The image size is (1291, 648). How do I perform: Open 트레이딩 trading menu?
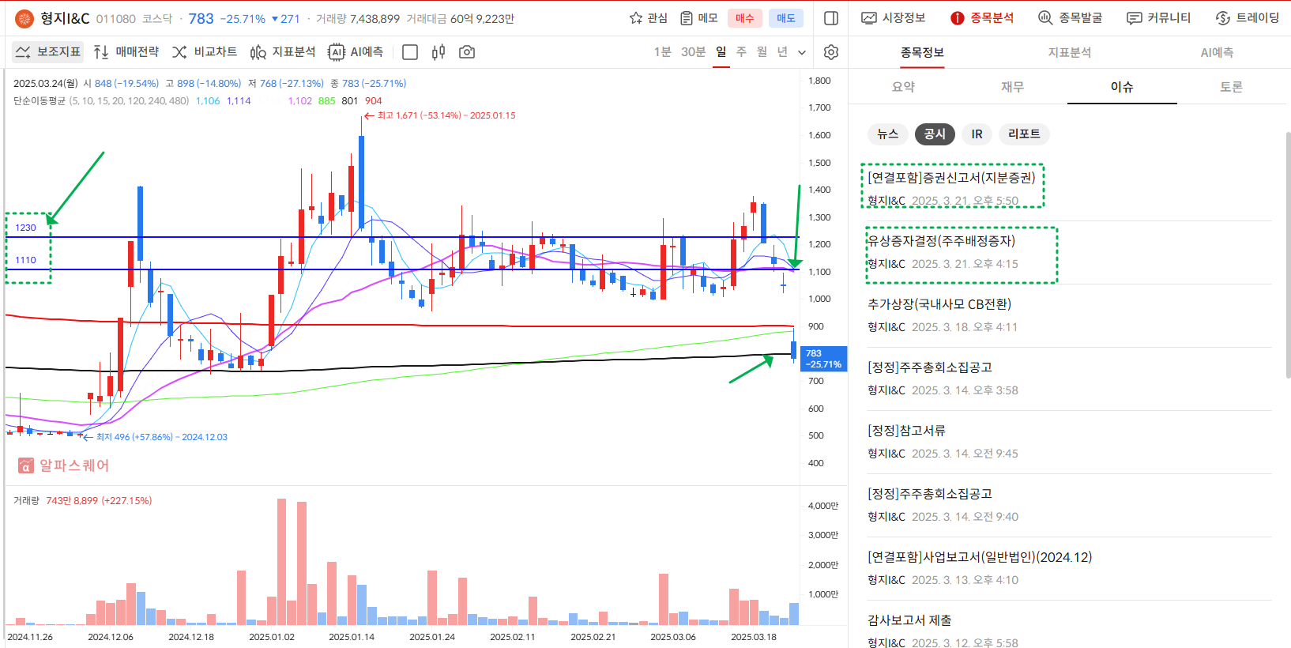click(x=1248, y=17)
